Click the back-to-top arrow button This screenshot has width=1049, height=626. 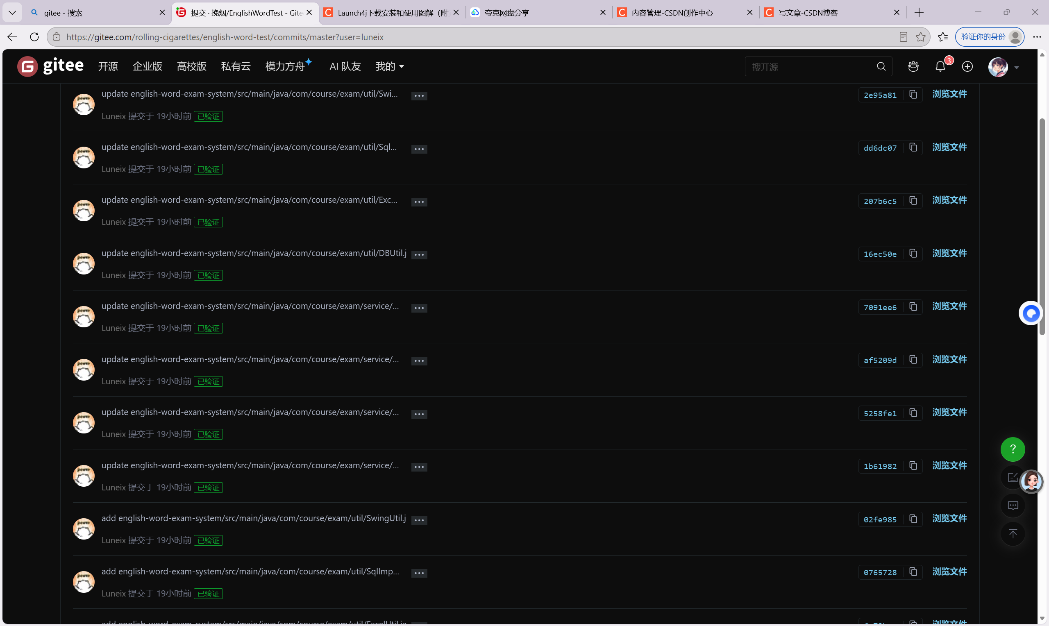point(1012,534)
